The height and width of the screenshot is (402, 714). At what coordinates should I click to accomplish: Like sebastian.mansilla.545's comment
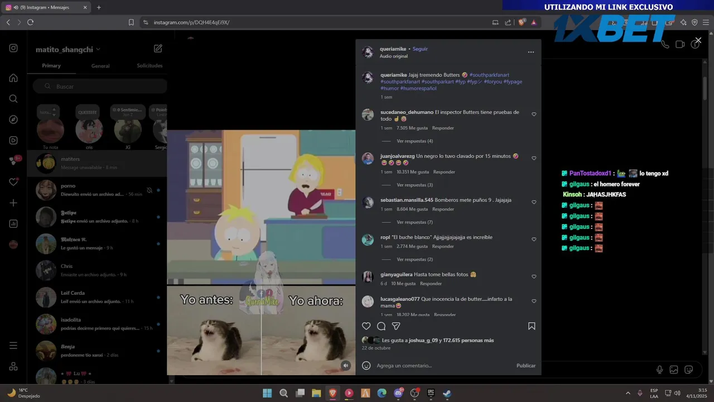[534, 202]
